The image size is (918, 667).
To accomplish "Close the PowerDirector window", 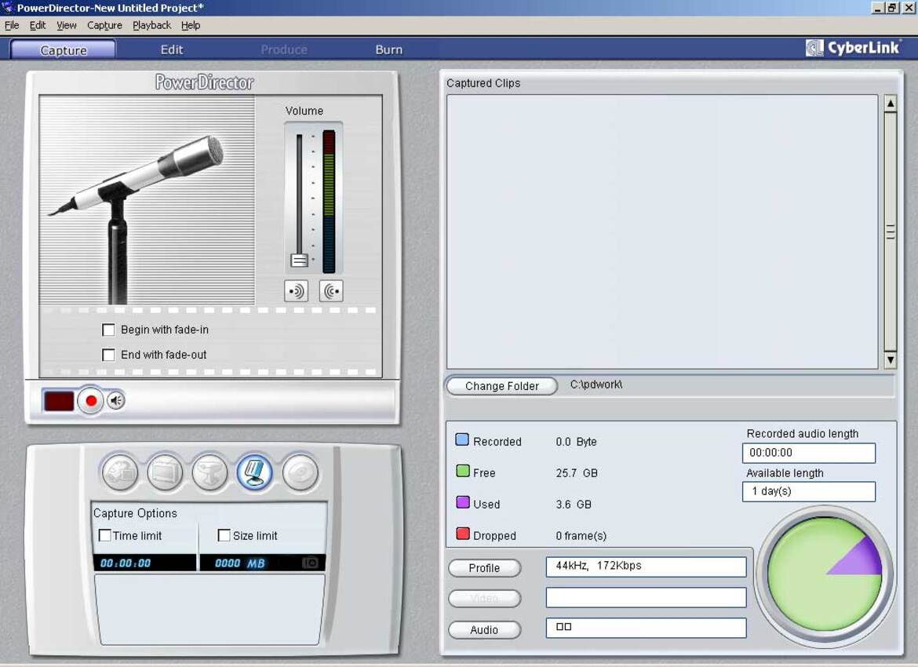I will coord(909,8).
